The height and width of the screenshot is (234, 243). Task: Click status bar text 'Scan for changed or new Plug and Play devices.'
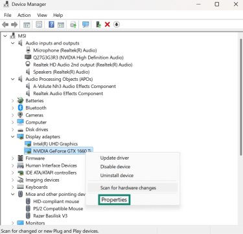click(50, 231)
